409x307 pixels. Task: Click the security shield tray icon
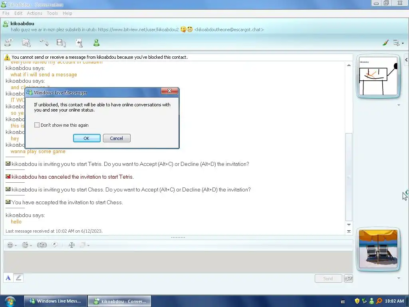click(x=357, y=301)
